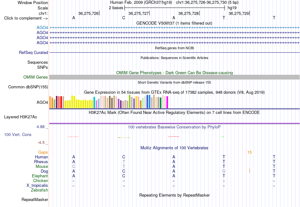Click the Layered H3K27Ac label
300x207 pixels.
(x=21, y=117)
